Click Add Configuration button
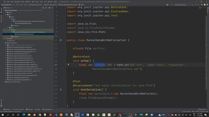 pos(181,5)
